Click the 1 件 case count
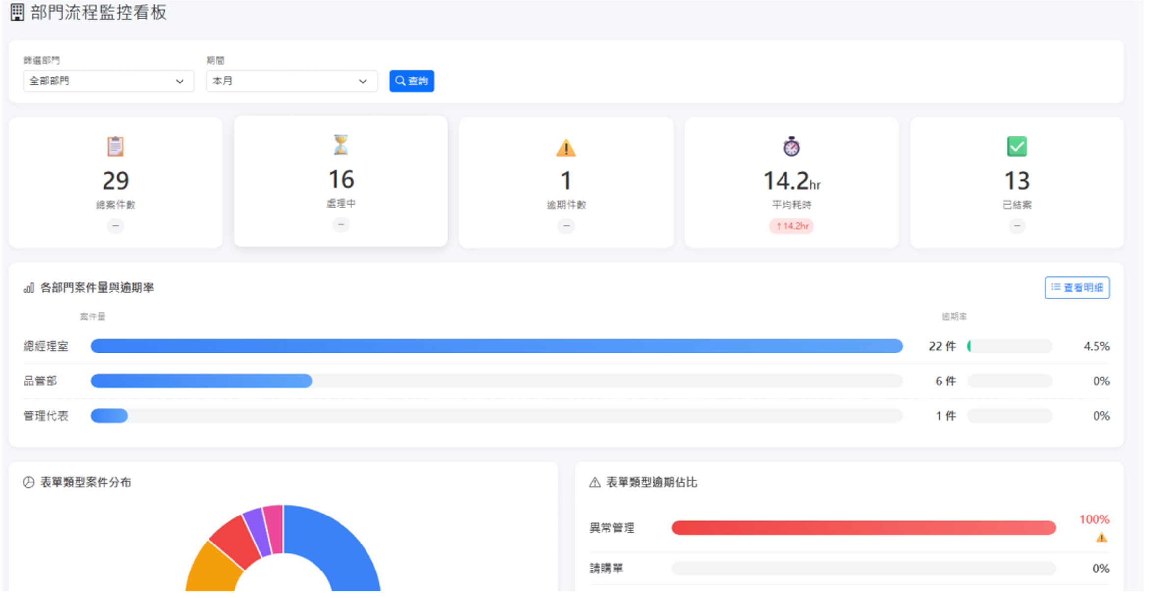 click(945, 416)
